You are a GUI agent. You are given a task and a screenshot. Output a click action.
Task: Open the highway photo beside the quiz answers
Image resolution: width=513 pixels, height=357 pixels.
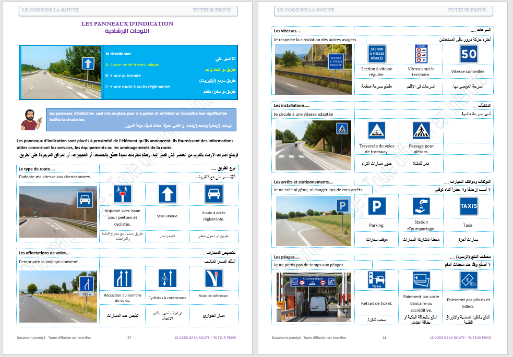pos(60,71)
